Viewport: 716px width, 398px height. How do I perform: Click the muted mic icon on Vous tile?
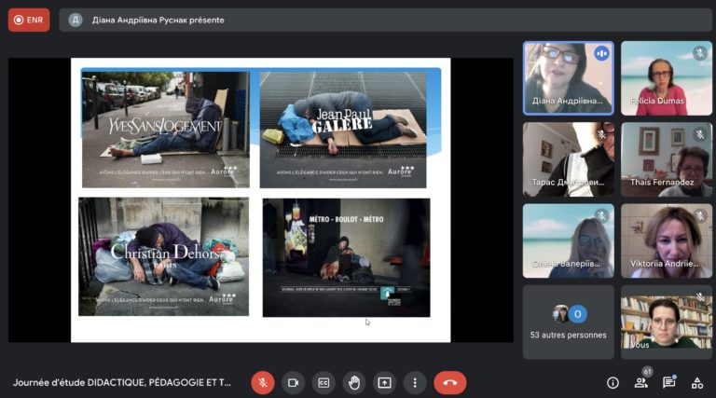(699, 297)
